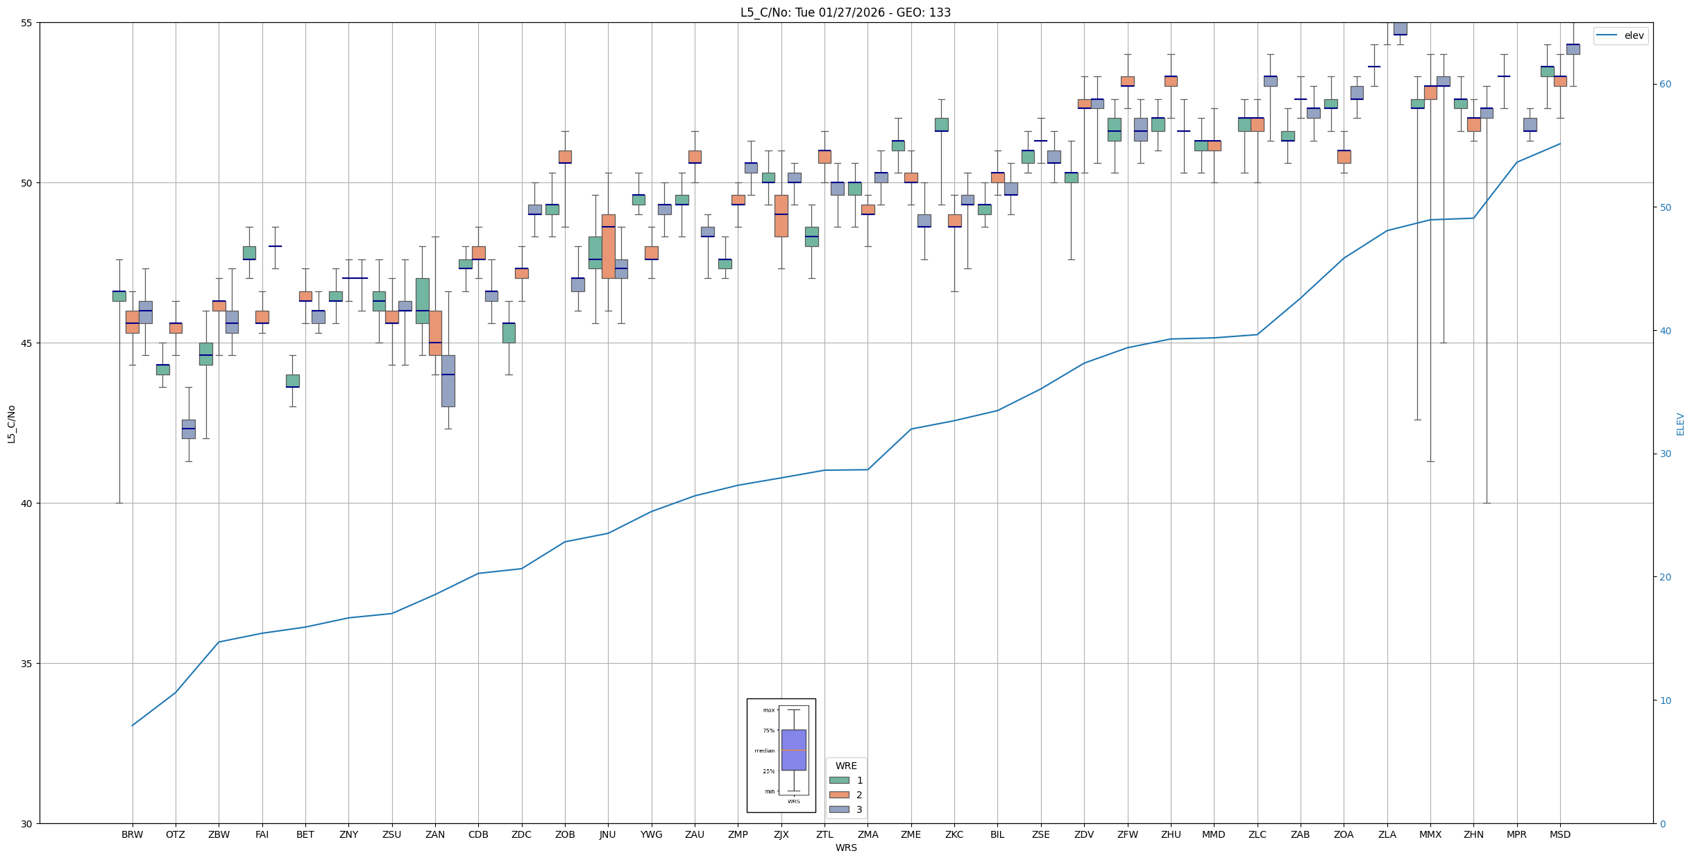Click the MMX station tick label
Viewport: 1692px width, 860px height.
coord(1430,834)
